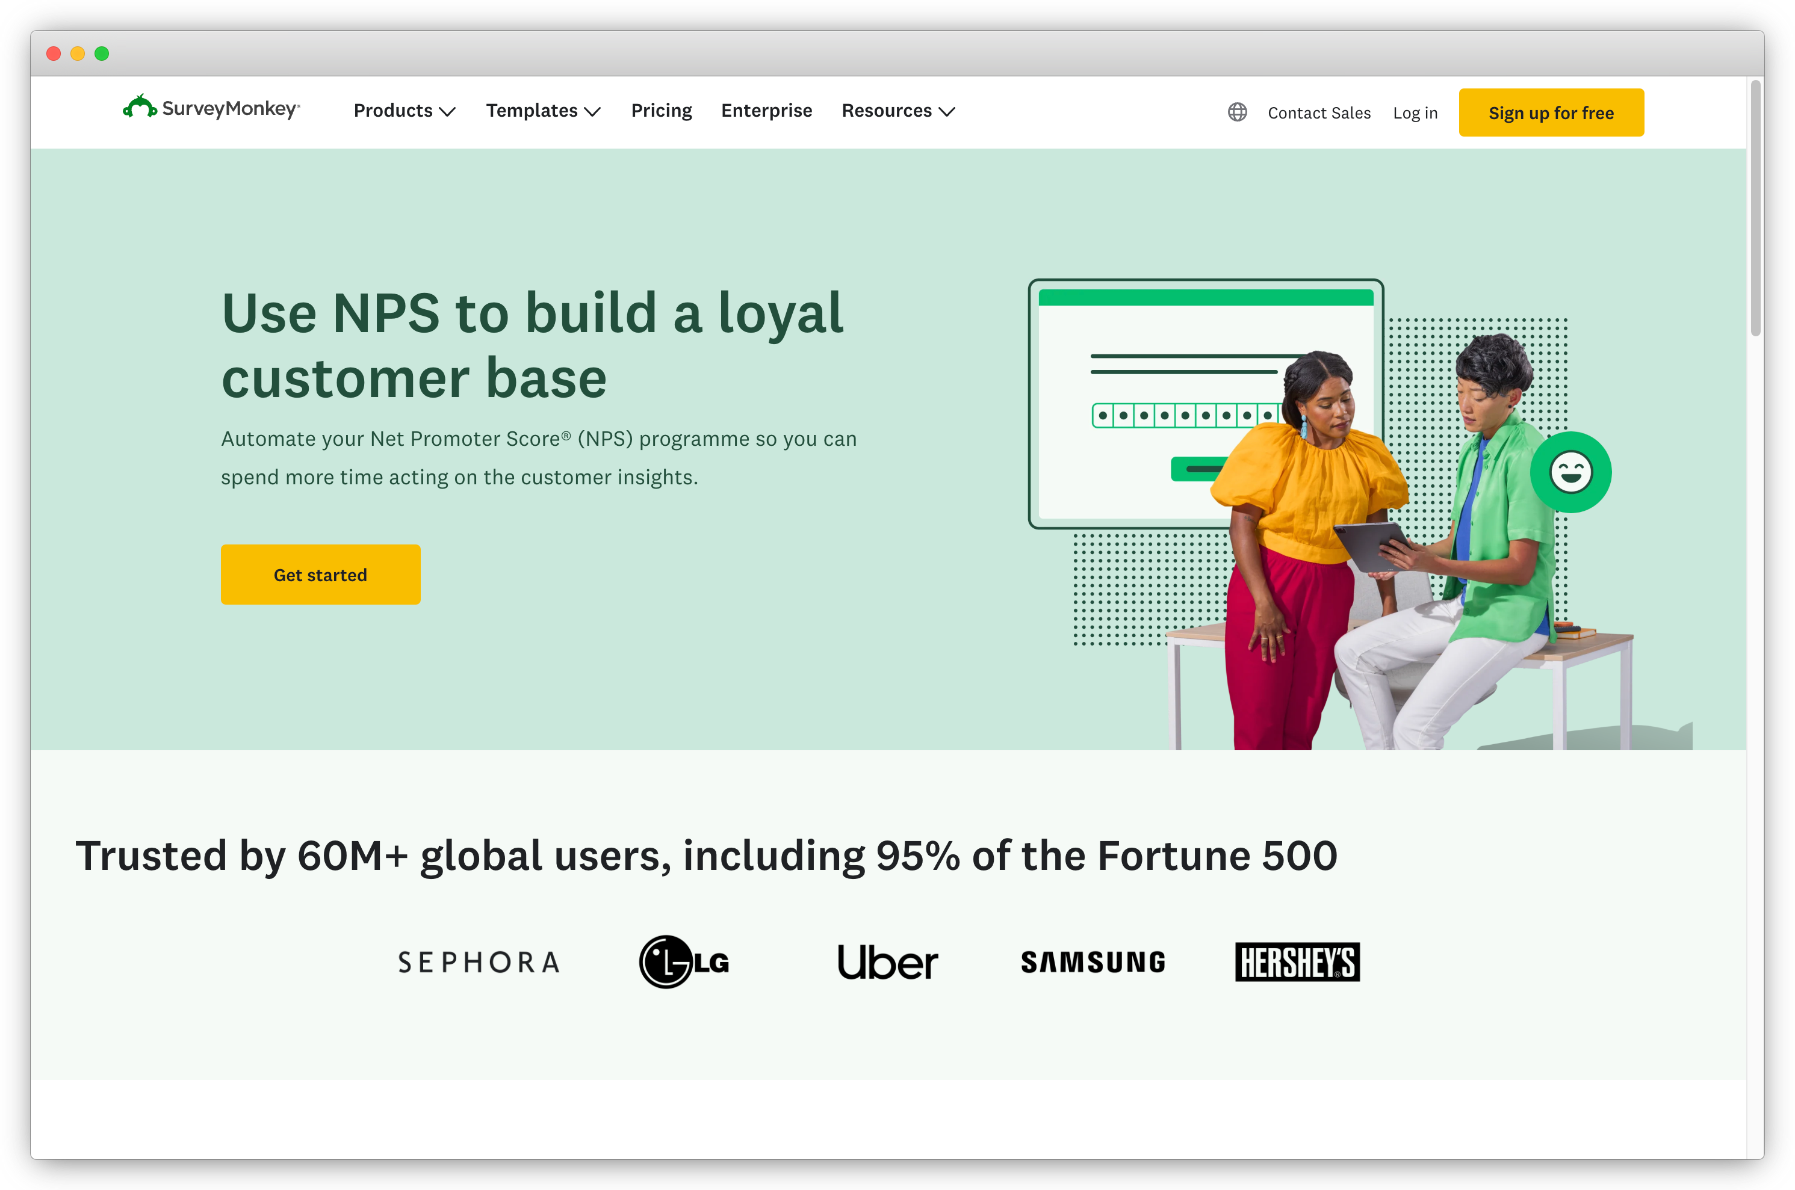
Task: Click the Sign up for free button
Action: coord(1552,111)
